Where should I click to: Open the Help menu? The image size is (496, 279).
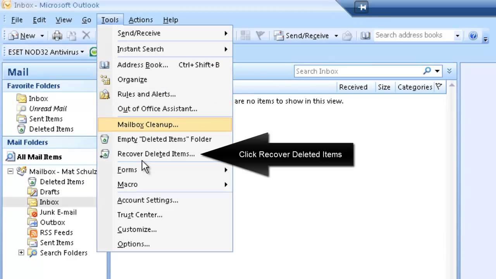coord(170,20)
